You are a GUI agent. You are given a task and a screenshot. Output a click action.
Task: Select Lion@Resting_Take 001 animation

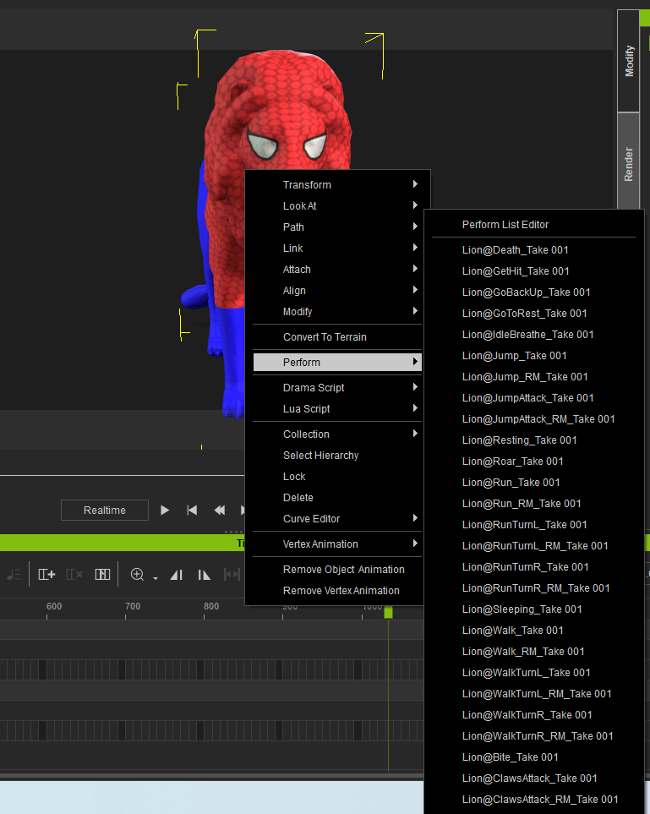pyautogui.click(x=533, y=440)
